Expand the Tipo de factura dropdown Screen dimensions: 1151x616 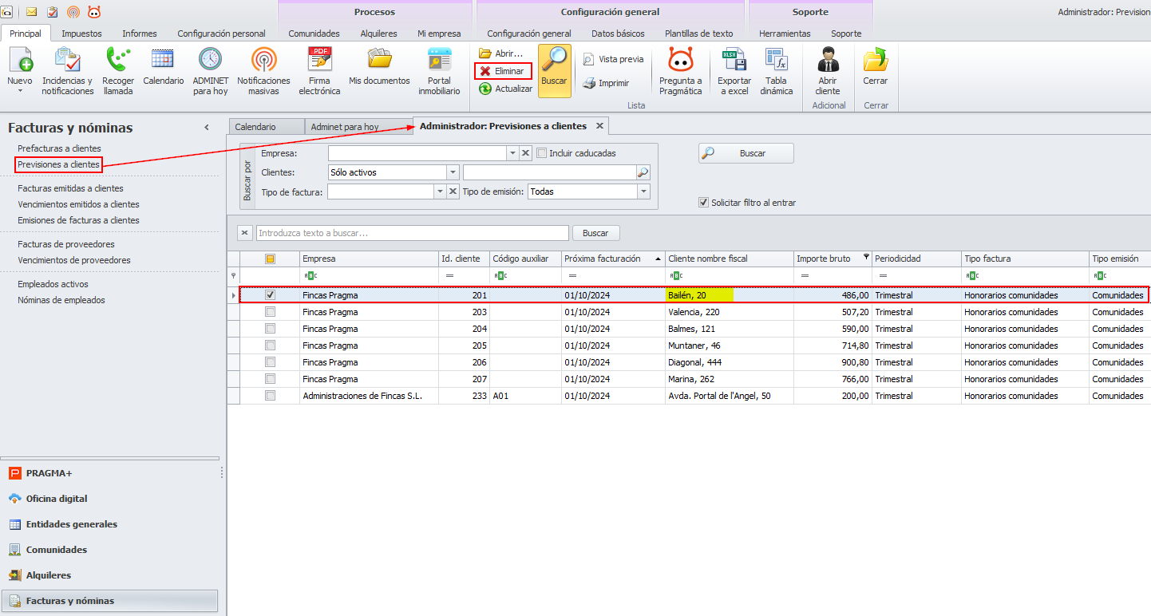click(x=440, y=192)
